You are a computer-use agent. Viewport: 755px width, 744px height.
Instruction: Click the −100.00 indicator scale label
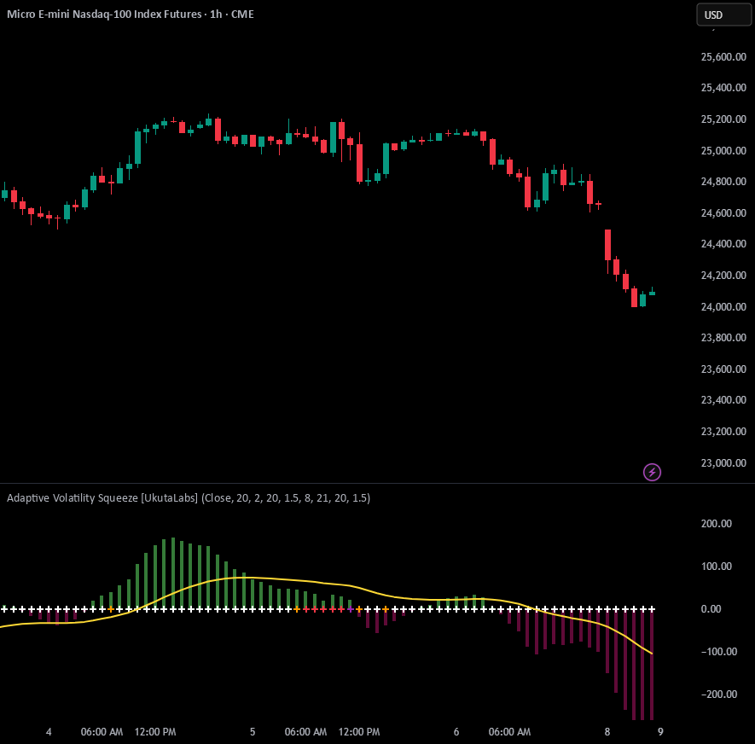click(x=719, y=652)
